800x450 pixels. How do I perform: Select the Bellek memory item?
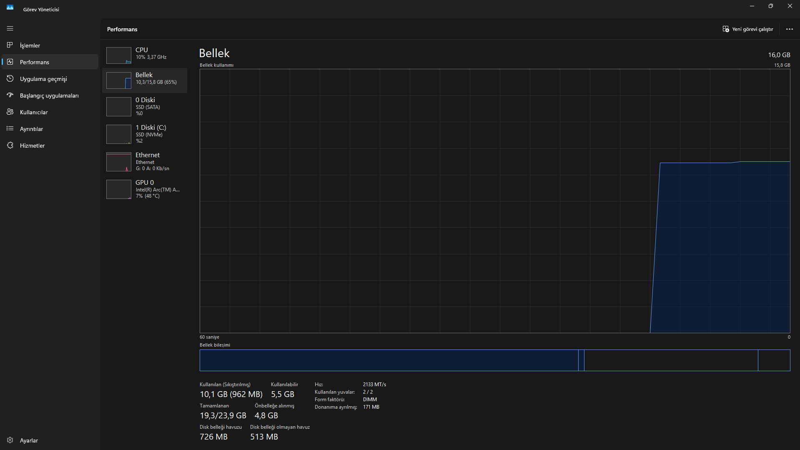(x=145, y=80)
